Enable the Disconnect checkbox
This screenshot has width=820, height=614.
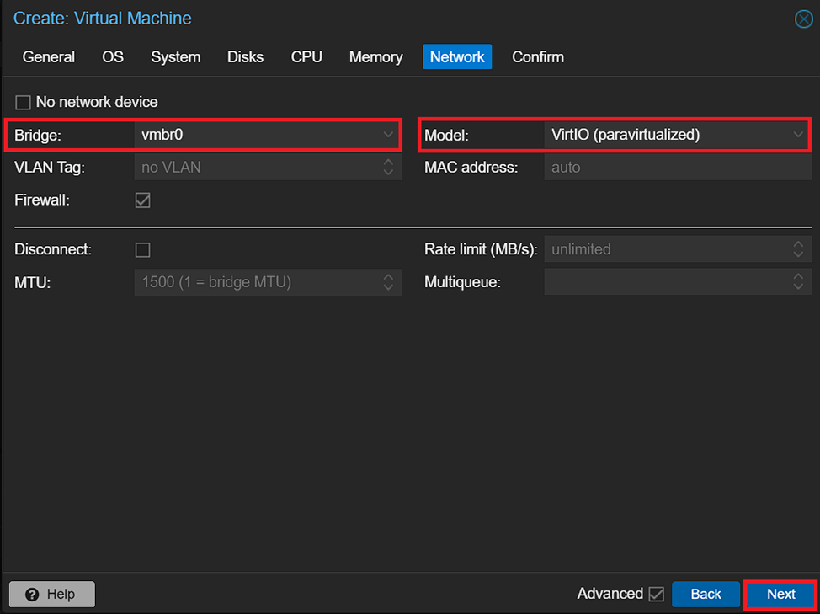[x=143, y=250]
